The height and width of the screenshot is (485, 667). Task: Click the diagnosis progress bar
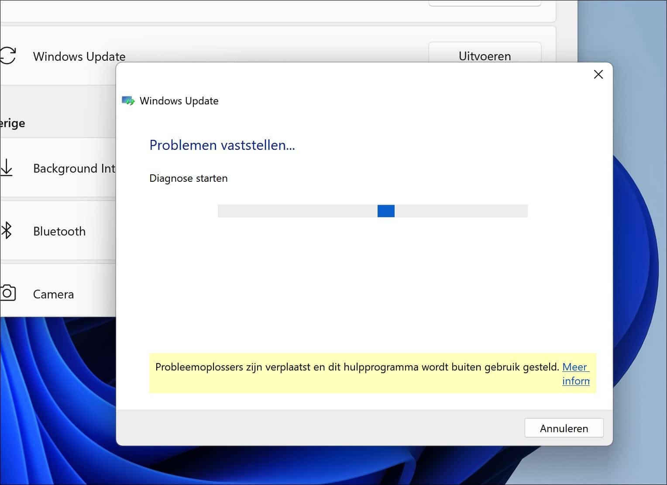(372, 211)
